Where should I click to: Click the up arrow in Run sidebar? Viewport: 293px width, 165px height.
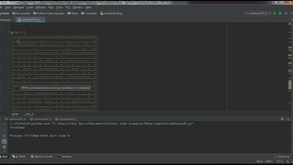(x=4, y=125)
